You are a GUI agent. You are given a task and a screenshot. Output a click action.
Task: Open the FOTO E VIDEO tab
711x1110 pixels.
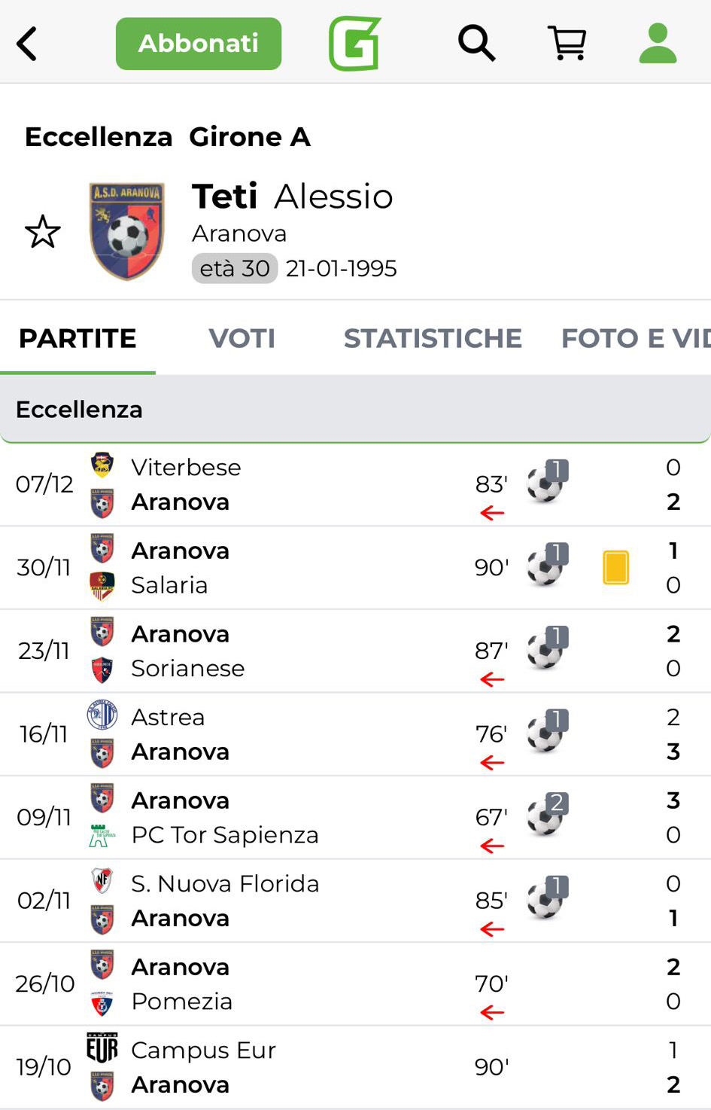pos(635,339)
